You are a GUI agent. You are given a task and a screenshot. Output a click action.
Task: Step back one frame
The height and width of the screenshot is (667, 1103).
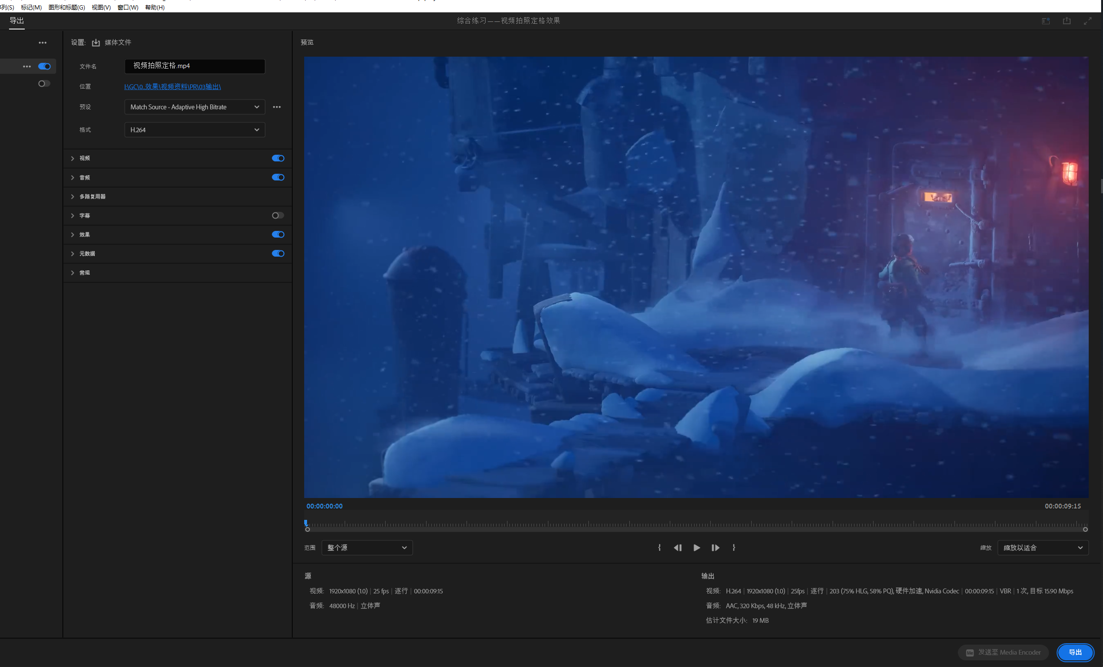[x=677, y=548]
